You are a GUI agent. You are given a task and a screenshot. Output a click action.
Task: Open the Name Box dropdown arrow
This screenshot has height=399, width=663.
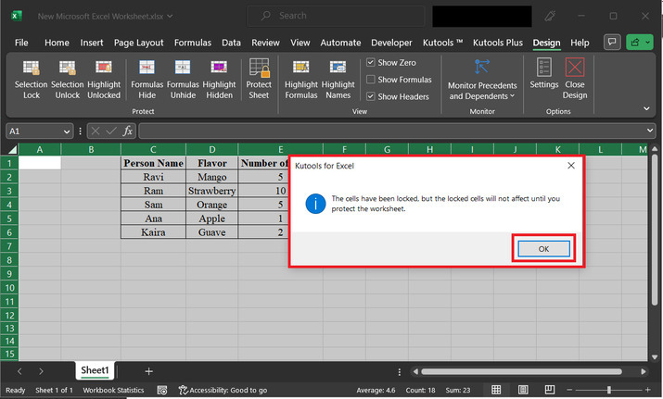[66, 131]
